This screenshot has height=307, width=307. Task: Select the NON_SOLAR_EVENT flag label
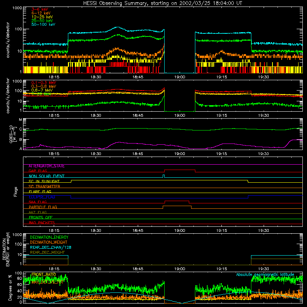click(x=46, y=176)
